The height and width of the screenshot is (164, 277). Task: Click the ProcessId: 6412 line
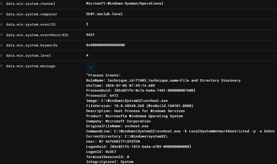102,96
